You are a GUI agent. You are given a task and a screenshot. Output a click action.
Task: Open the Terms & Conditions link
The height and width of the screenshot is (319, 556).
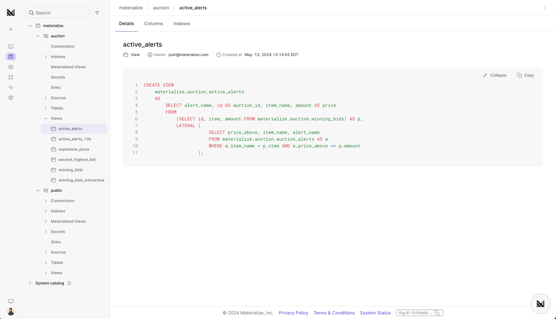coord(334,313)
